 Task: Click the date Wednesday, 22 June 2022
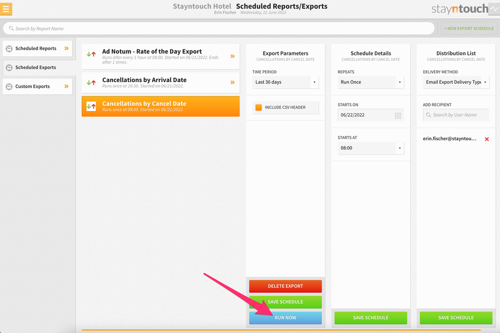[x=263, y=13]
